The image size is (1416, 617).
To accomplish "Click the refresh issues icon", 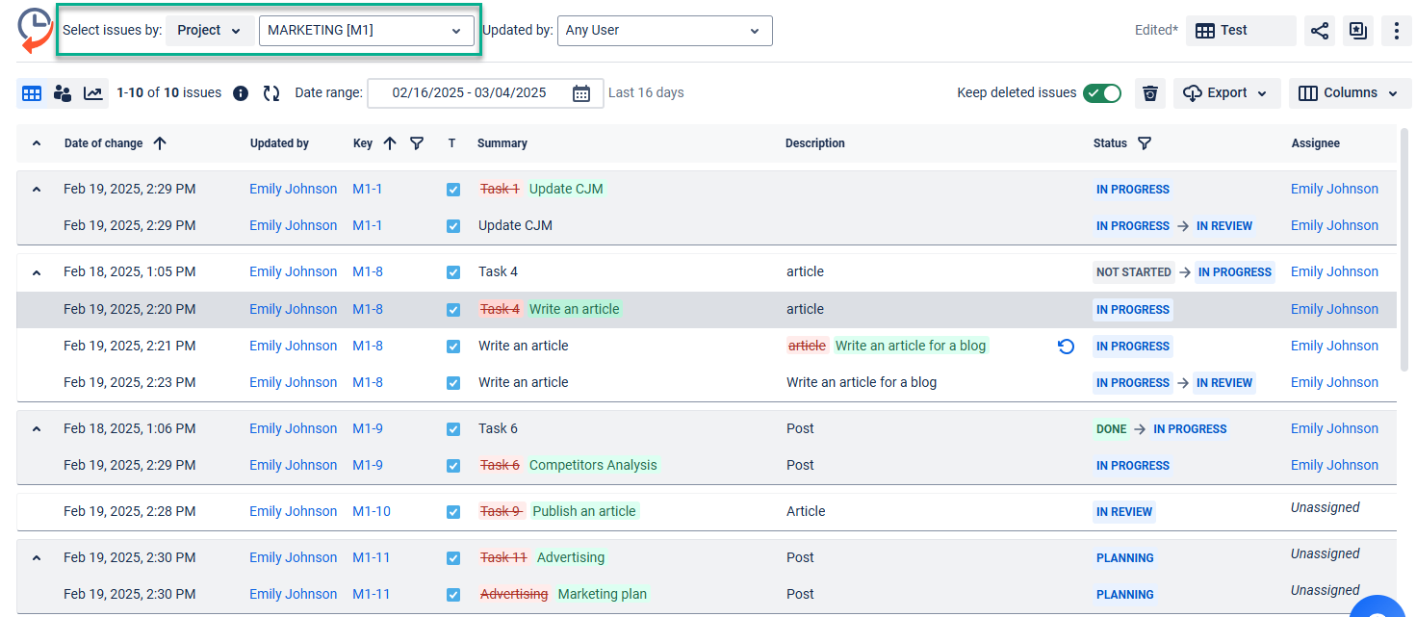I will point(271,93).
